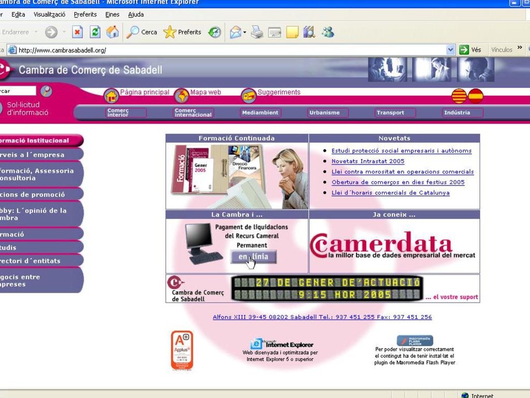Click the forward arrow navigation button
Viewport: 530px width, 398px height.
pyautogui.click(x=51, y=32)
